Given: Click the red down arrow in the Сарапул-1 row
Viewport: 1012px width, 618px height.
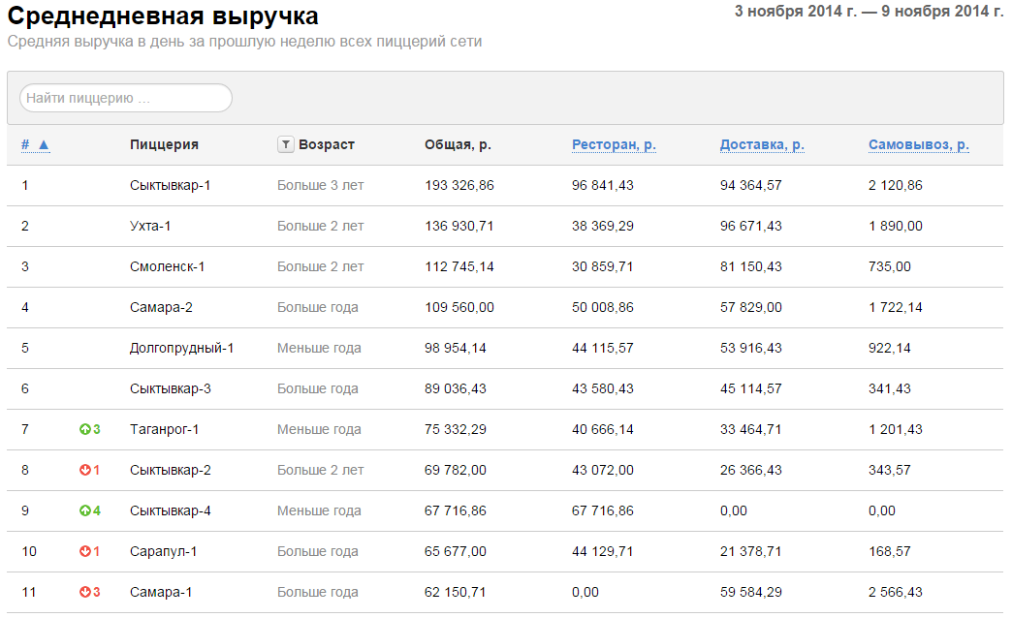Looking at the screenshot, I should (x=84, y=551).
